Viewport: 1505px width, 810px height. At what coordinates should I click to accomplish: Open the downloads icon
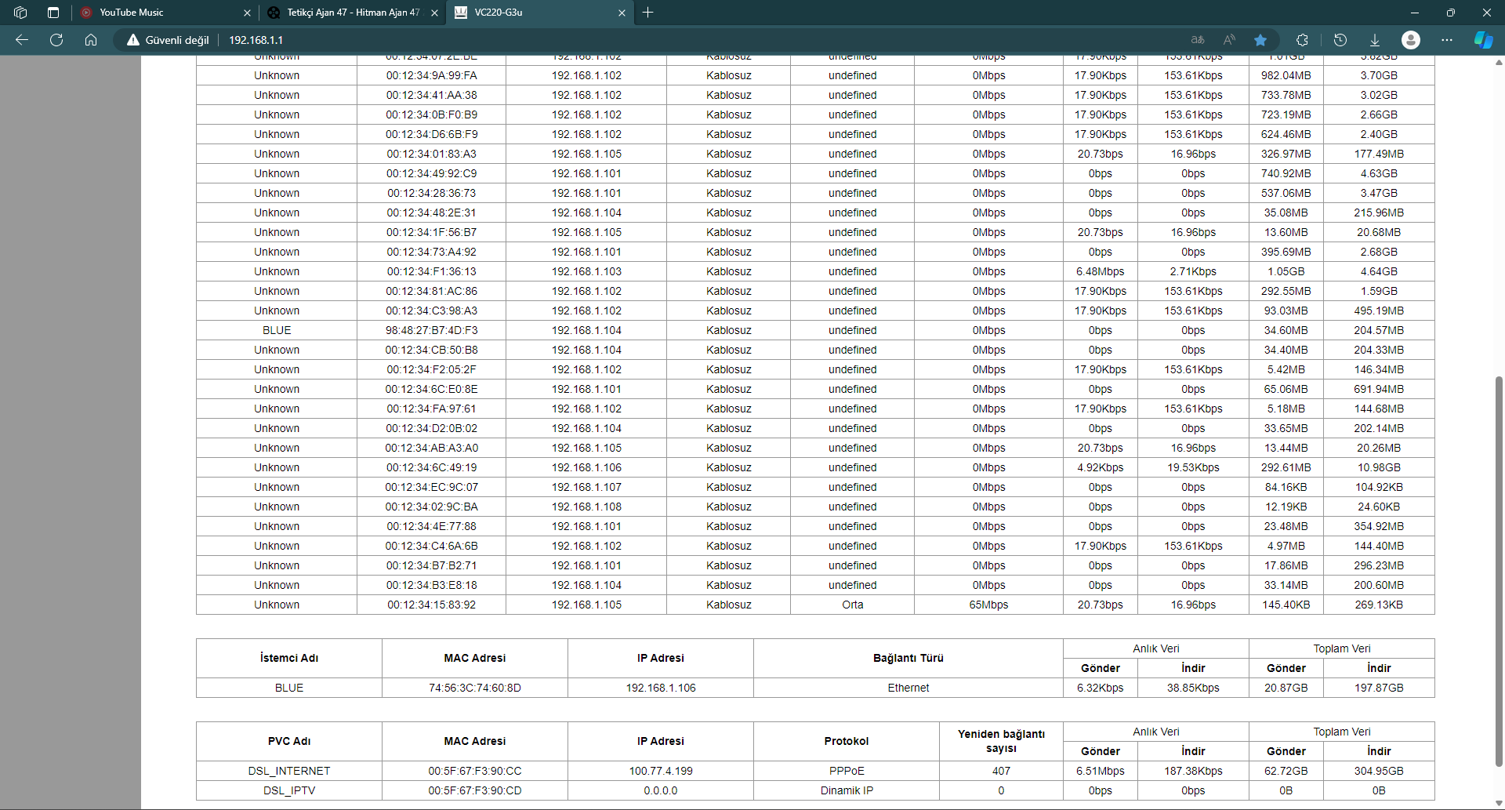tap(1374, 40)
